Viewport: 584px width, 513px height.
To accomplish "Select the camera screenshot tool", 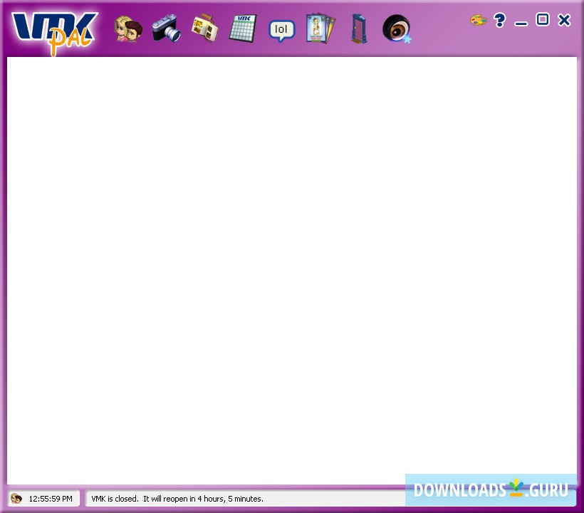I will (167, 28).
